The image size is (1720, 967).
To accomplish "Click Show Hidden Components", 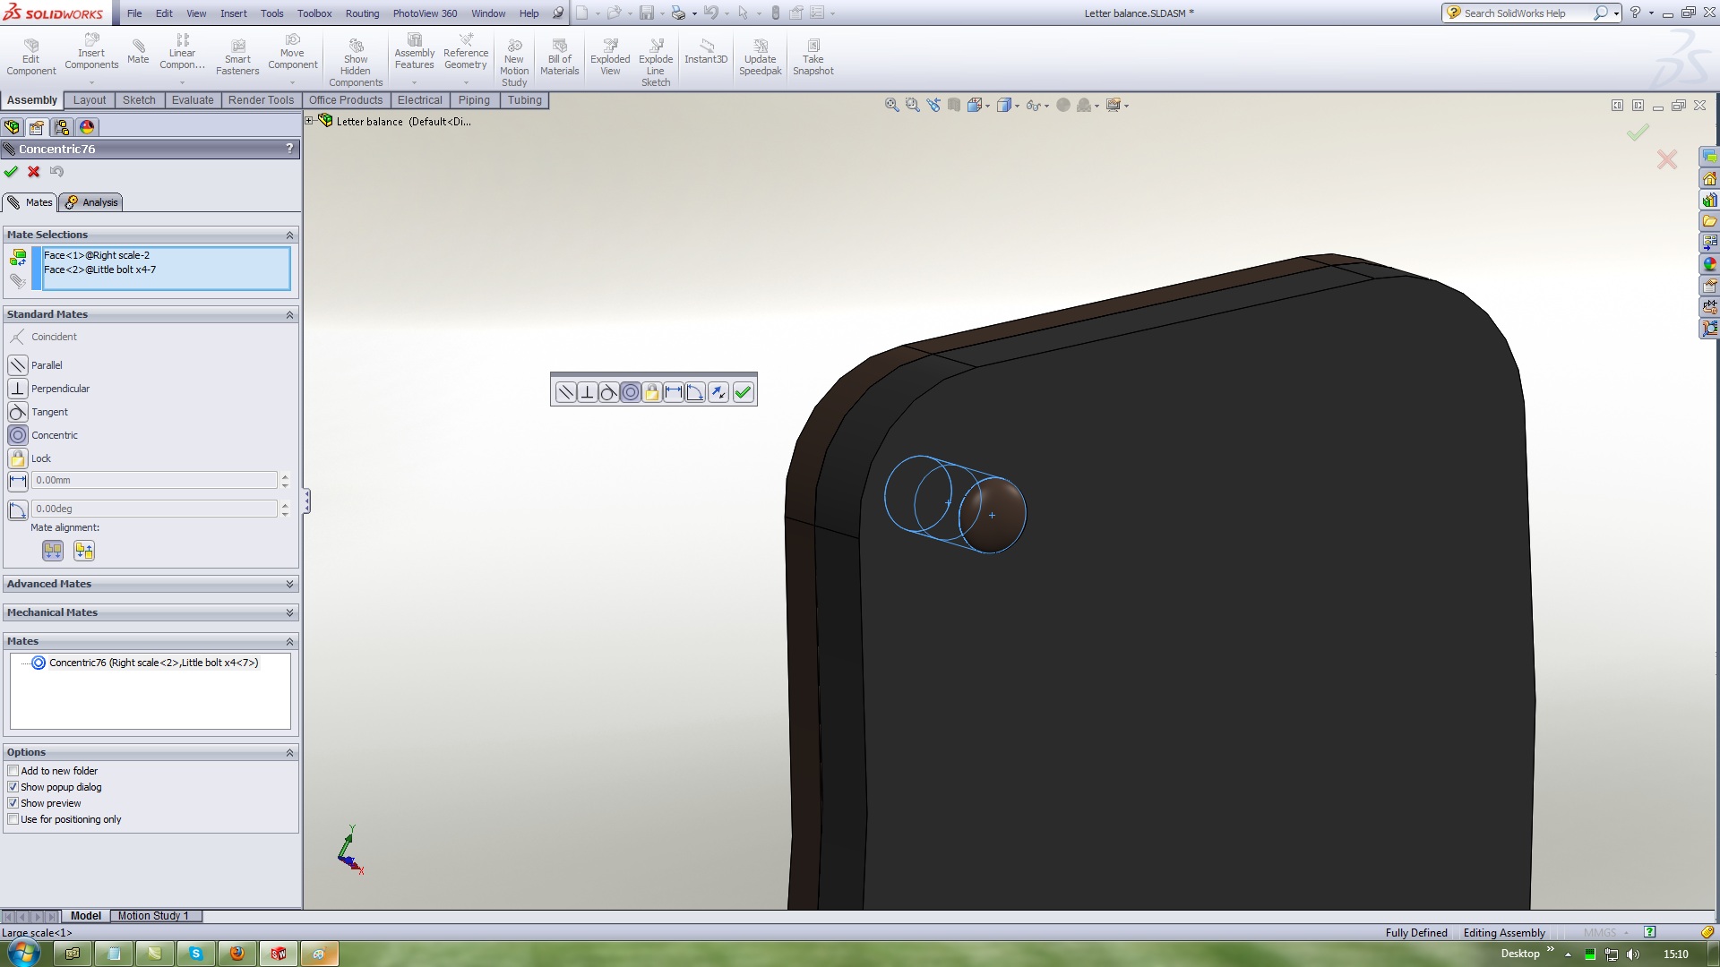I will [356, 62].
